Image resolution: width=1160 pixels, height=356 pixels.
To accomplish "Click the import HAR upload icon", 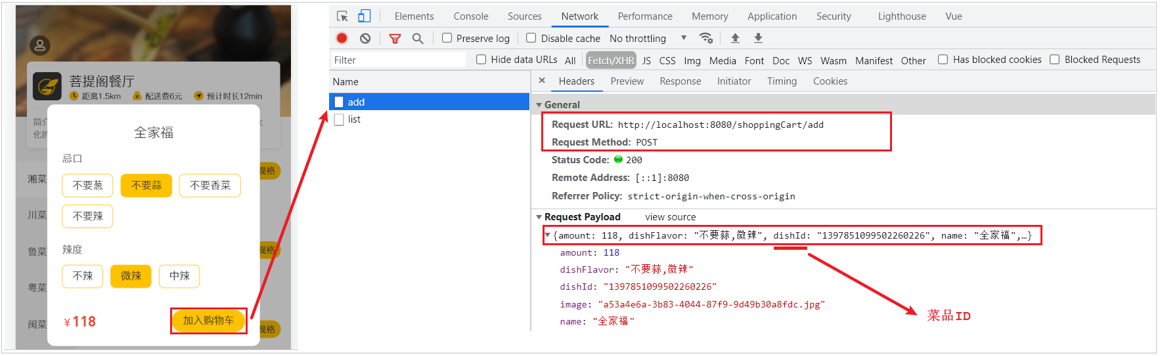I will click(x=735, y=38).
